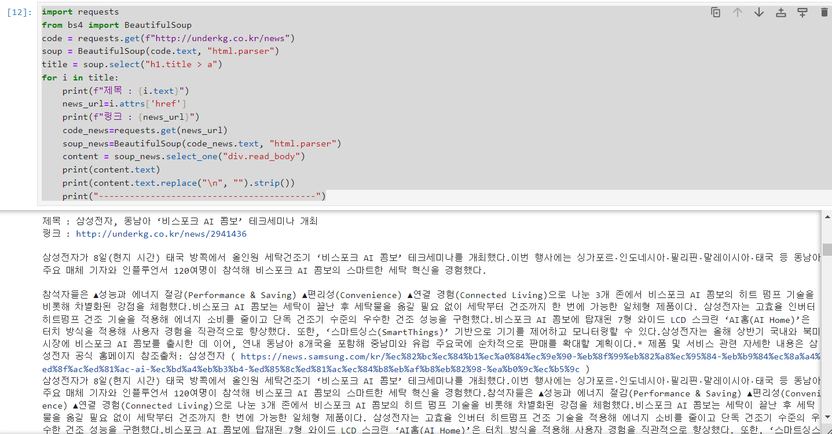Click the output title line '제목 : 삼성전자'
Image resolution: width=832 pixels, height=434 pixels.
(x=179, y=221)
